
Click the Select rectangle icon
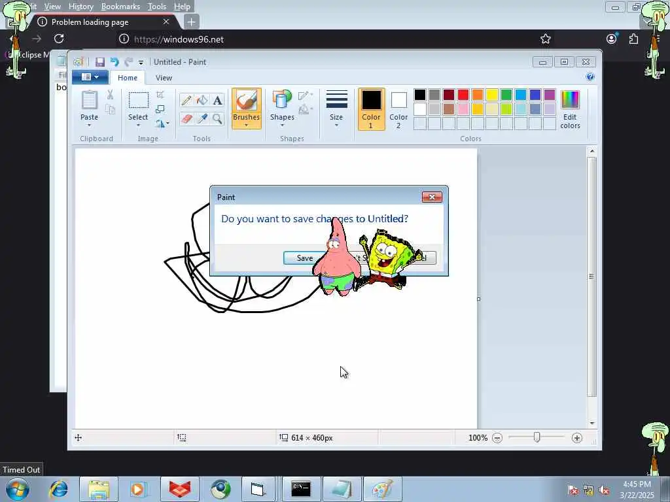(139, 101)
